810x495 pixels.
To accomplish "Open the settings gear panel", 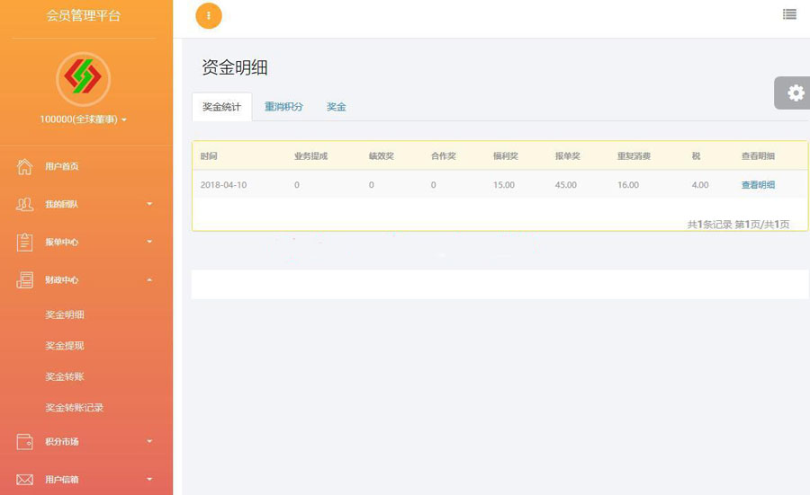I will pyautogui.click(x=795, y=93).
